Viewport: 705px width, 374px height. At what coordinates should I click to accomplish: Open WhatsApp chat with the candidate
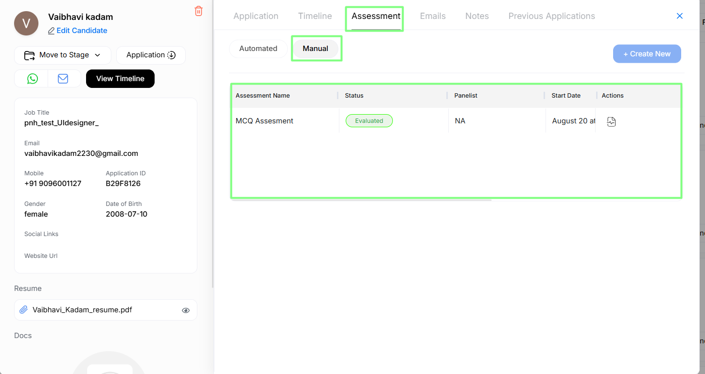point(32,79)
